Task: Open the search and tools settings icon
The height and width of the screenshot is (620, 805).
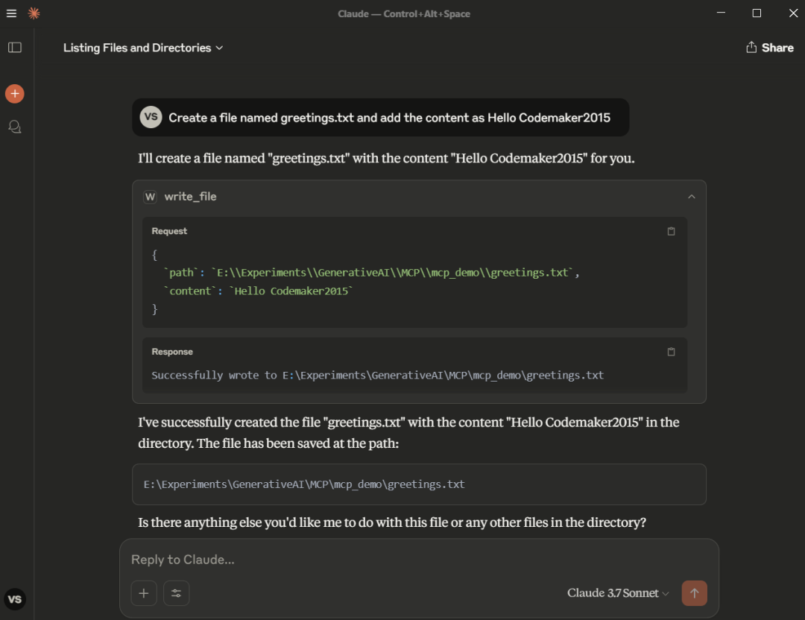Action: 176,593
